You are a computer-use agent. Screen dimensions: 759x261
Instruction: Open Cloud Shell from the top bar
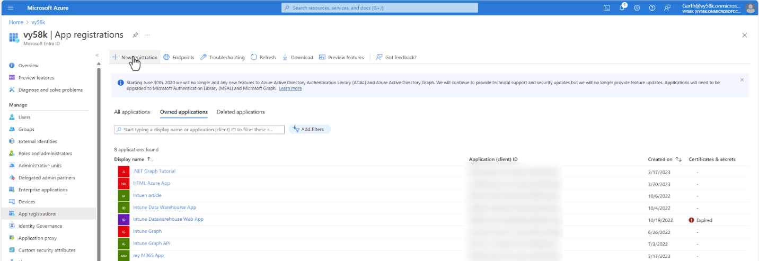(607, 8)
